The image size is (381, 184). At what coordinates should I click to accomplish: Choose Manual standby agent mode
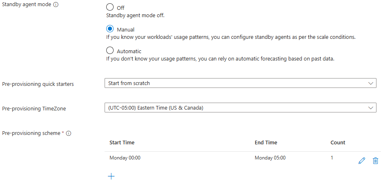(110, 29)
